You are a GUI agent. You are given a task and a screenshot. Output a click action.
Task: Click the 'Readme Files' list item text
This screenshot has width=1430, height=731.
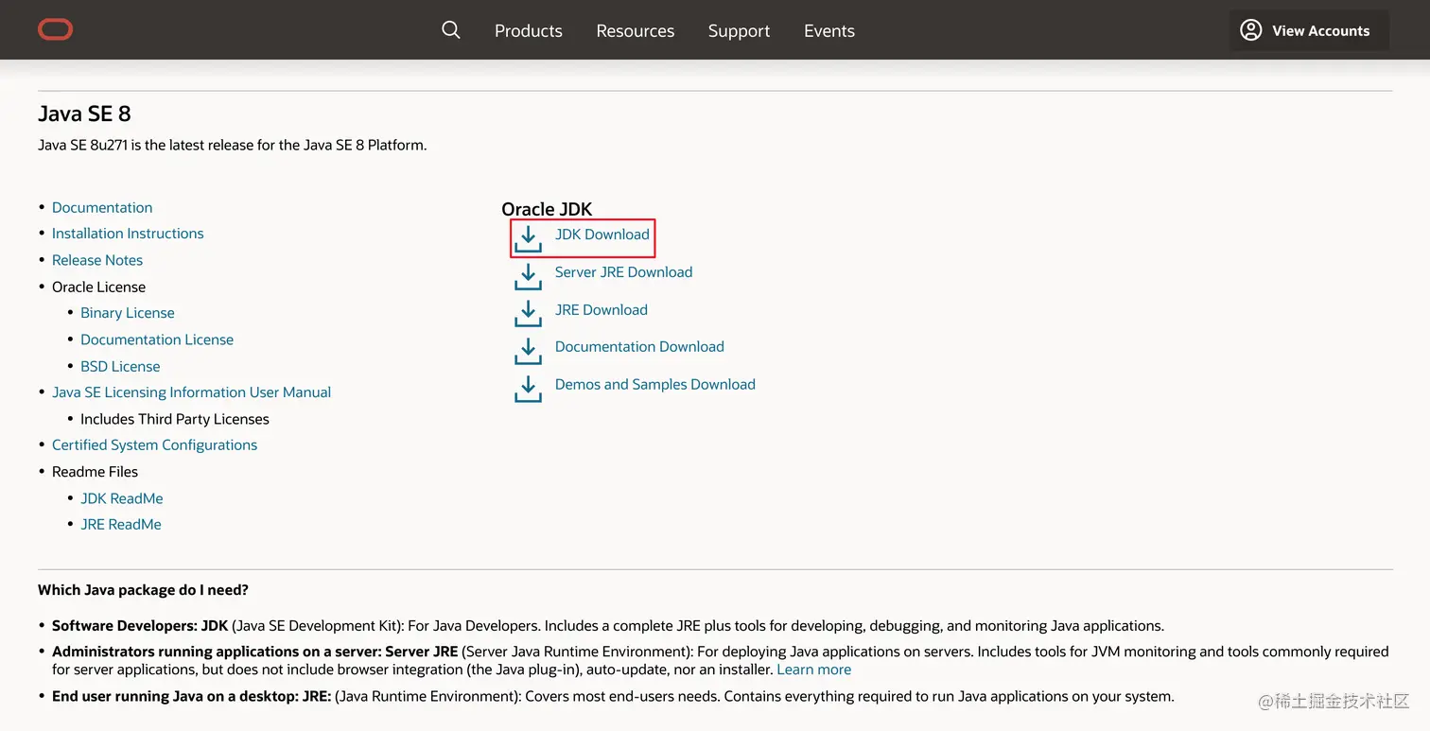click(x=95, y=472)
